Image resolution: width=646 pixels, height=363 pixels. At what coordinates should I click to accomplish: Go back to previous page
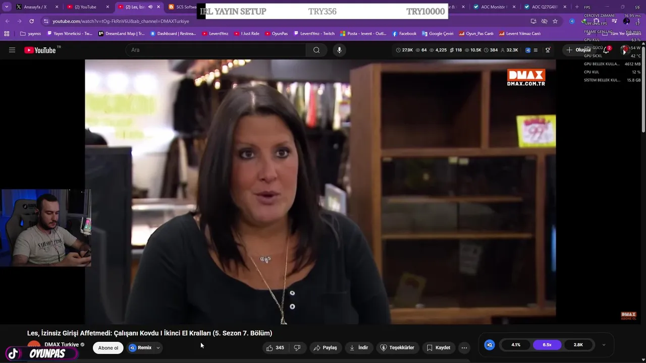pyautogui.click(x=7, y=21)
